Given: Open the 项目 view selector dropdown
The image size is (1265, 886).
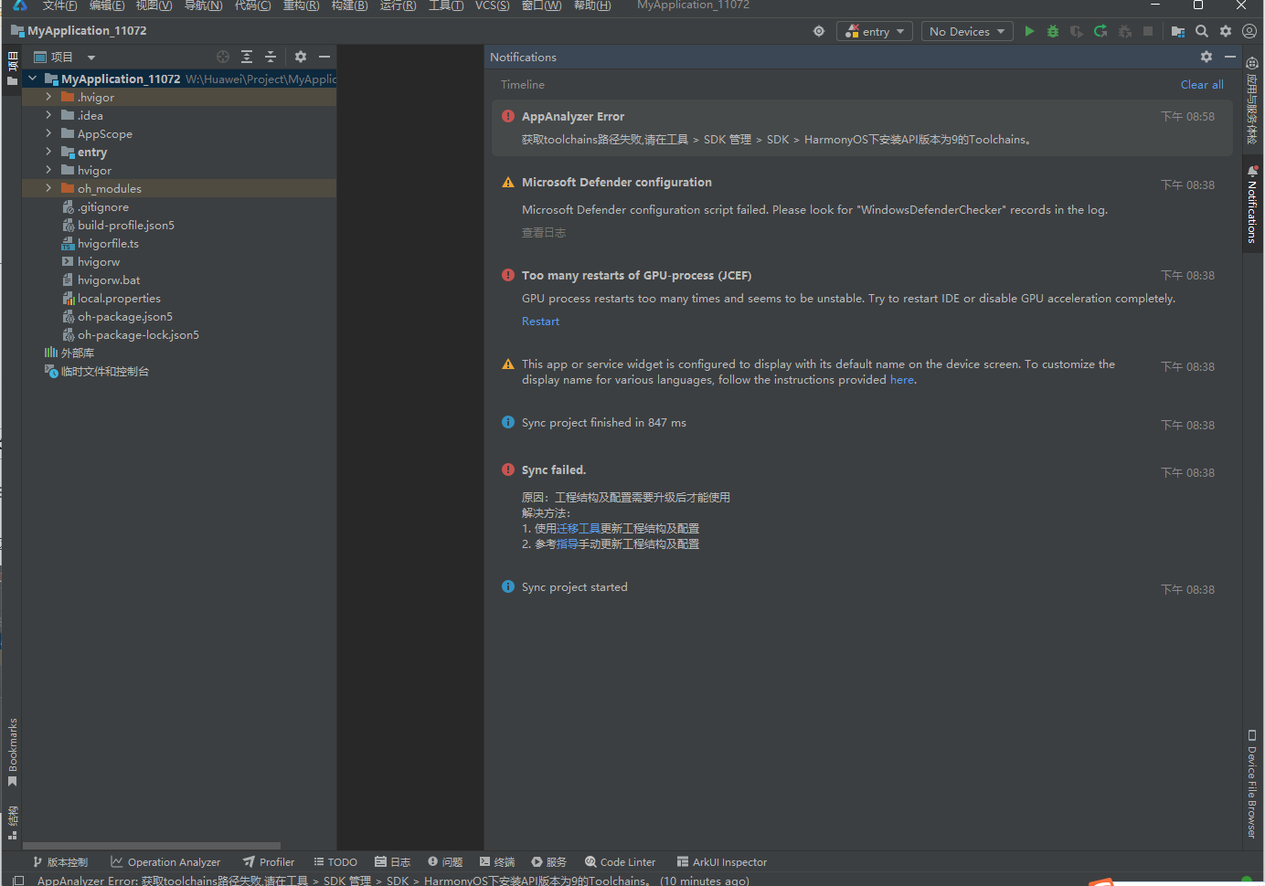Looking at the screenshot, I should pyautogui.click(x=65, y=57).
